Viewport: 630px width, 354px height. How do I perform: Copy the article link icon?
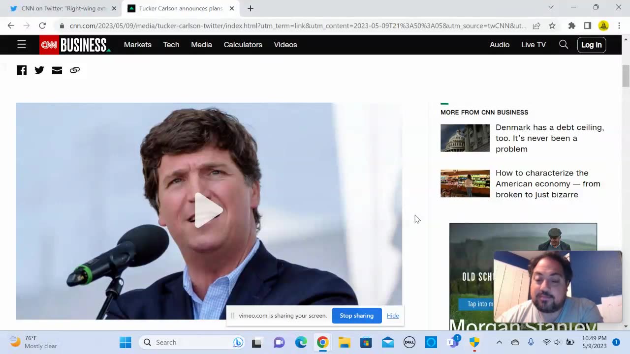click(75, 70)
